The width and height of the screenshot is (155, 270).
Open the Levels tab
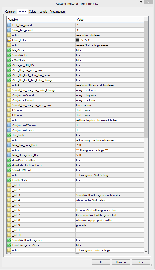43,11
